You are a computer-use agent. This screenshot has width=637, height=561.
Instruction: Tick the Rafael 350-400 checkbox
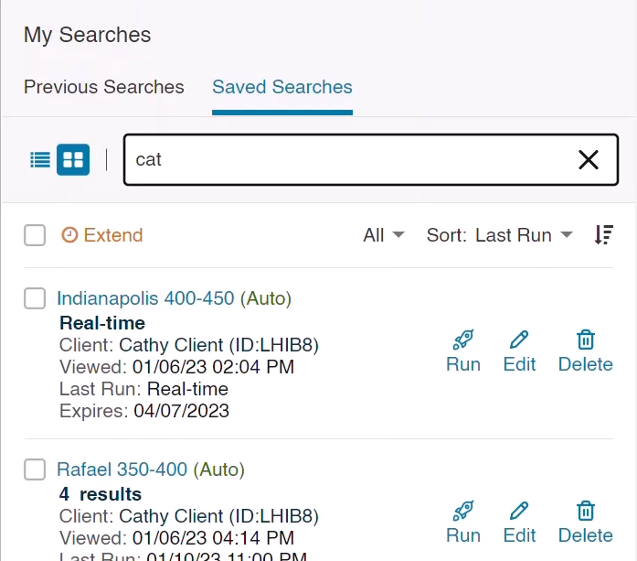pos(35,469)
